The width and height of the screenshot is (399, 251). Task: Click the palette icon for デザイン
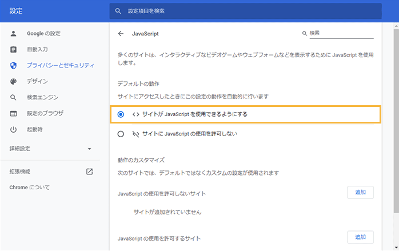pos(14,81)
